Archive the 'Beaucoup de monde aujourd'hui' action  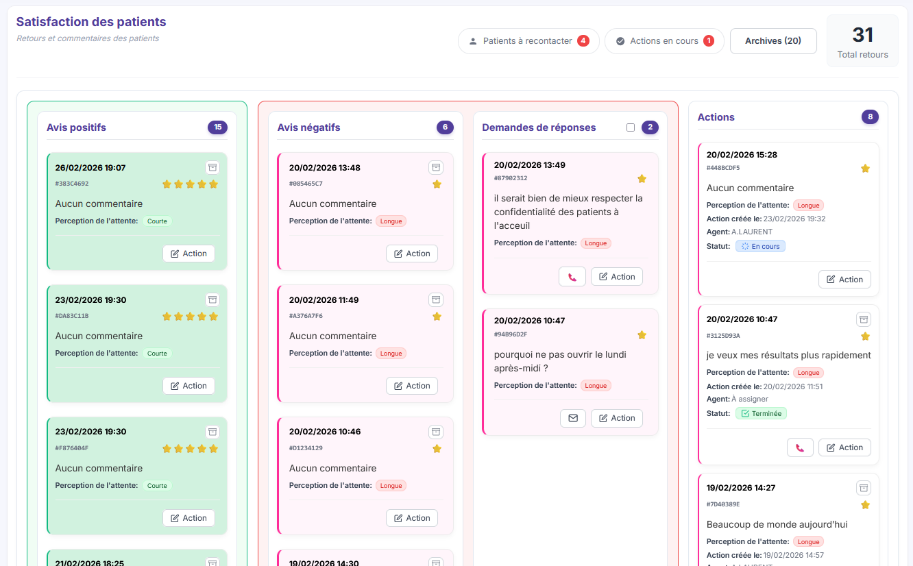pyautogui.click(x=864, y=487)
